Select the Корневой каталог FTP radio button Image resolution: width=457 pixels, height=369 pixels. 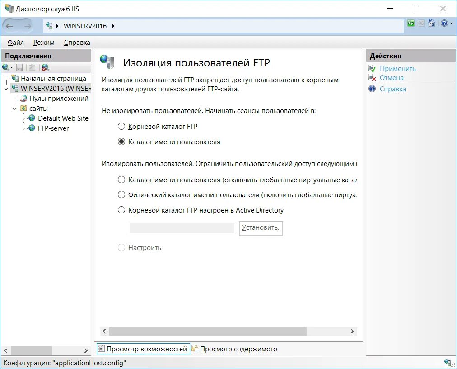pos(121,127)
